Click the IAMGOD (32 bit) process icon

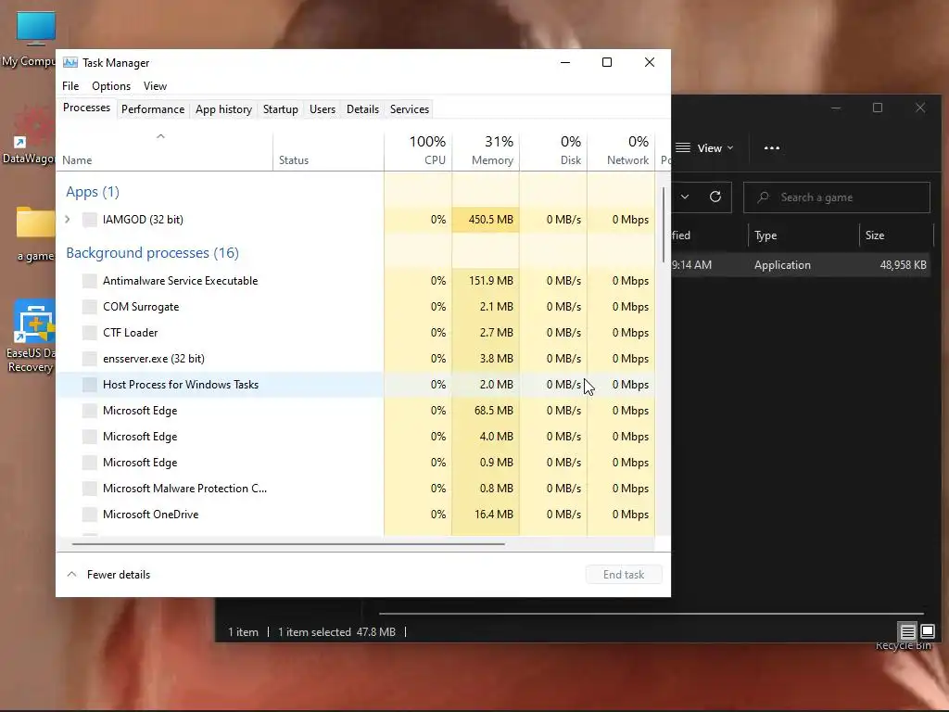[90, 219]
